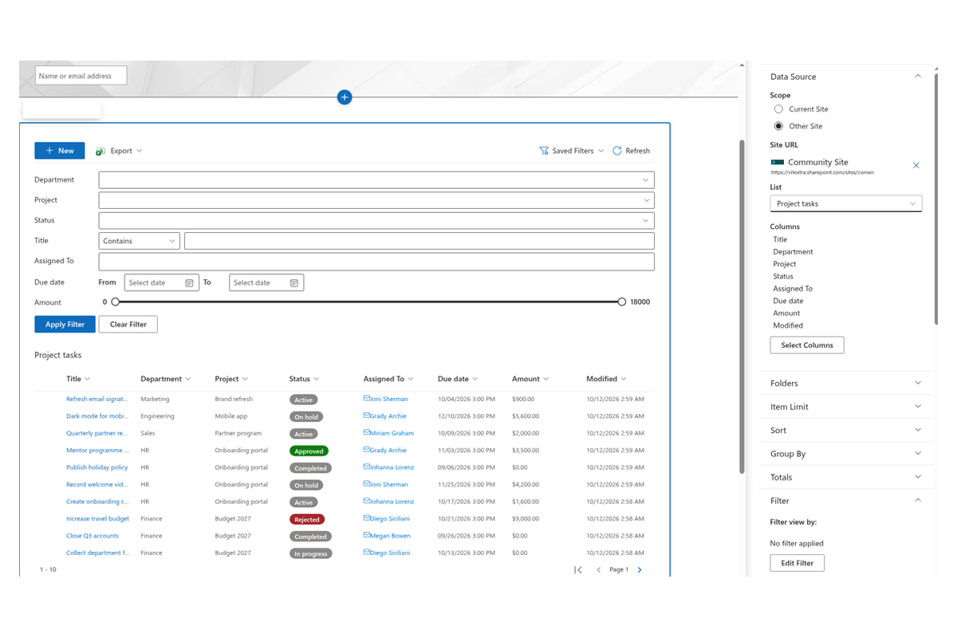Open the Department filter dropdown
The image size is (957, 638).
point(376,180)
